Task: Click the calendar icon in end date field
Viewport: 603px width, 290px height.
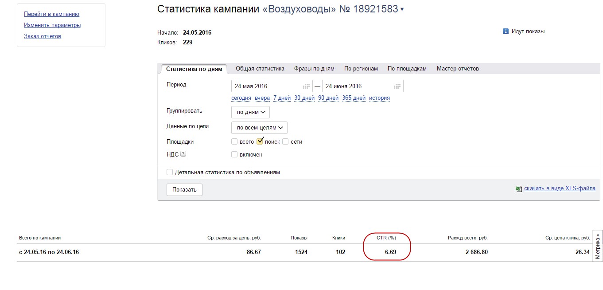Action: pyautogui.click(x=397, y=86)
